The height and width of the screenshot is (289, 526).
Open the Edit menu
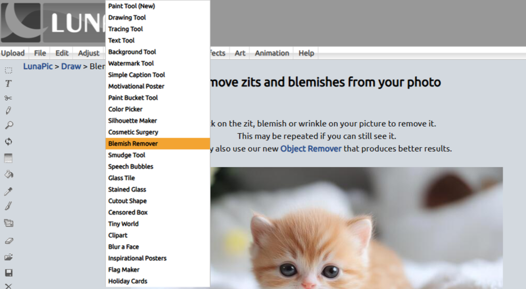click(62, 53)
